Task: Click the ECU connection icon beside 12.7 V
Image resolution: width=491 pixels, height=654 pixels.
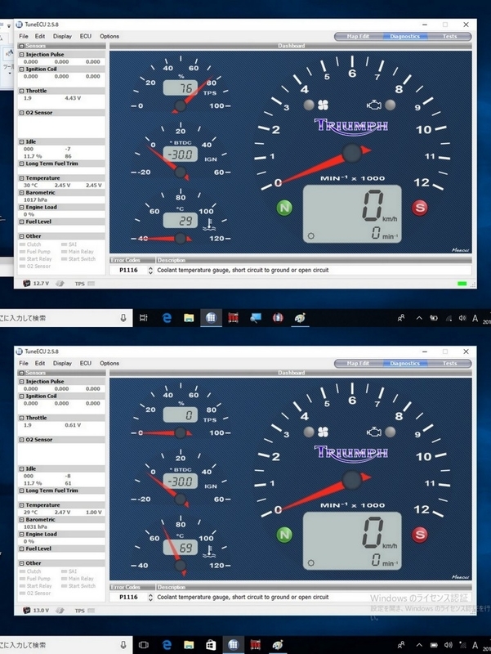Action: coord(27,283)
